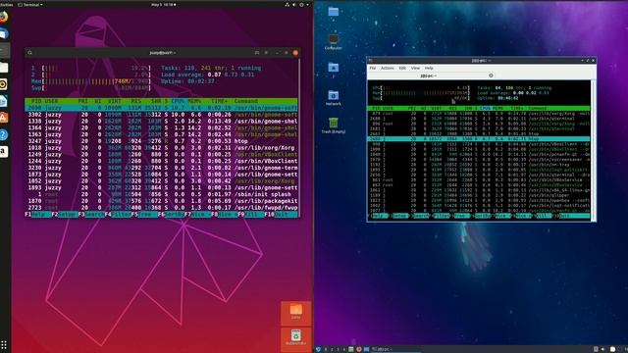Click F9 Kill in Ubuntu htop footer
The height and width of the screenshot is (353, 628).
251,215
